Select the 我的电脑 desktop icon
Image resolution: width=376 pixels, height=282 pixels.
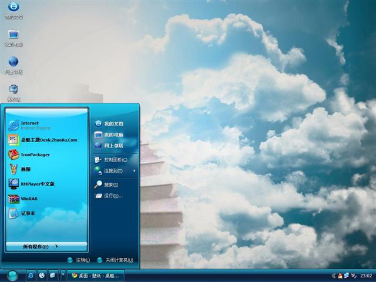tap(13, 36)
